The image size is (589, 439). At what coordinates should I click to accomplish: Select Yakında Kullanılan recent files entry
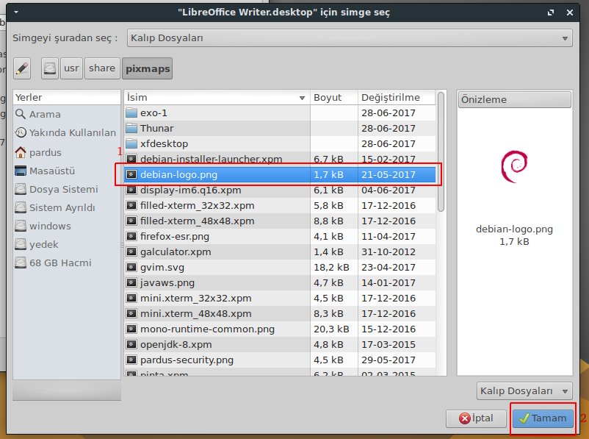click(72, 133)
